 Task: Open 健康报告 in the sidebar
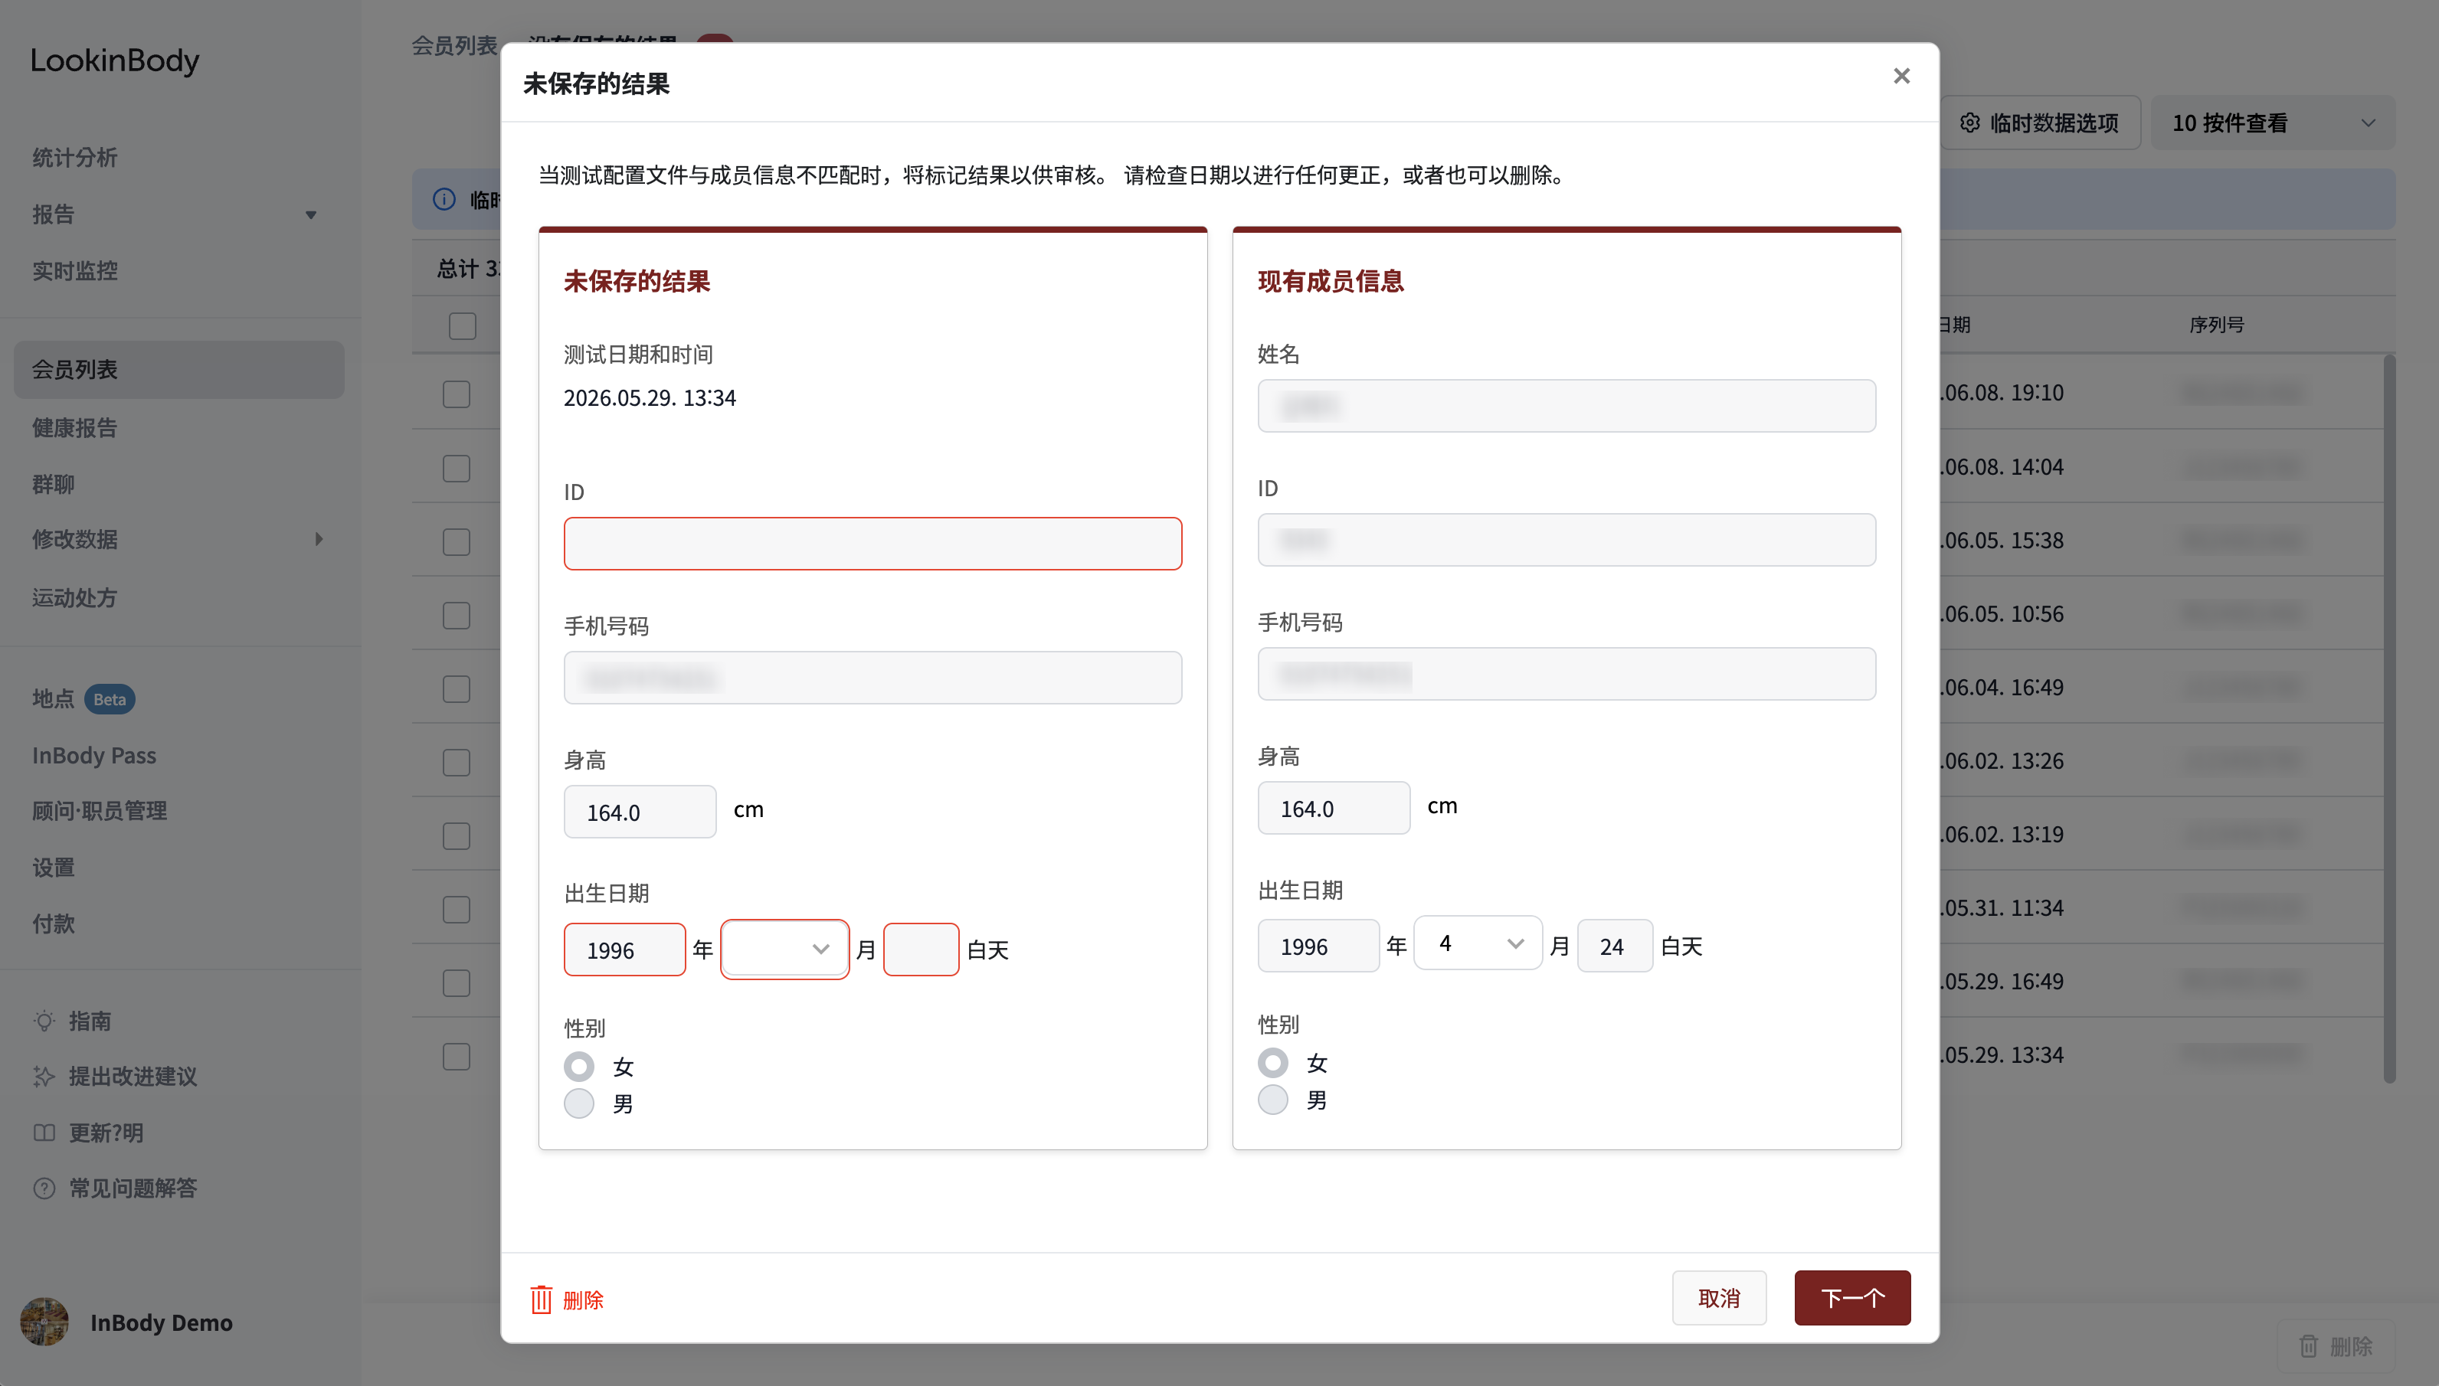point(74,427)
